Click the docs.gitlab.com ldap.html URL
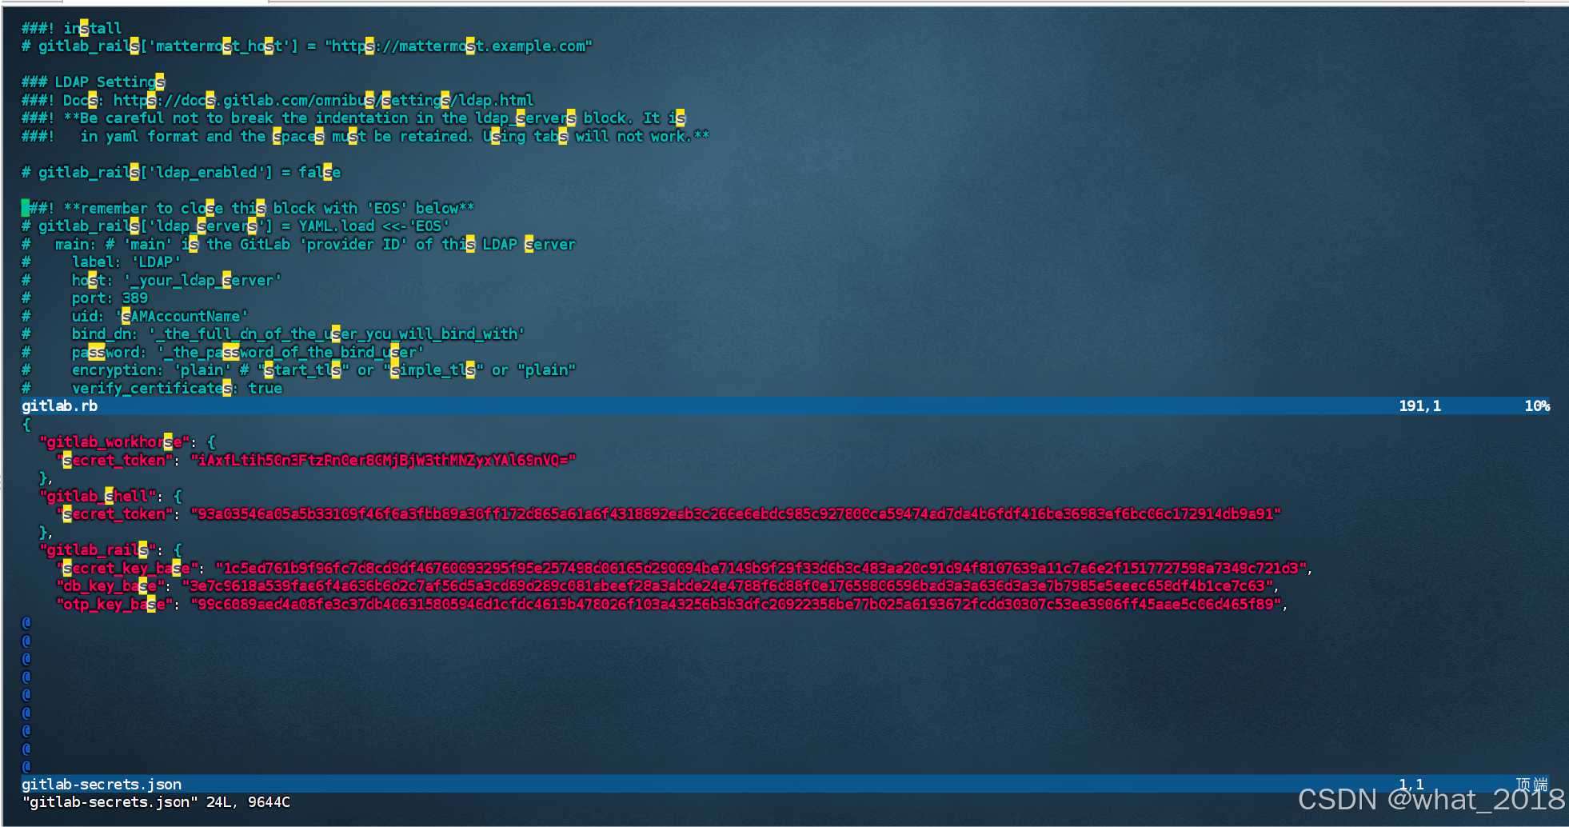 click(x=323, y=101)
